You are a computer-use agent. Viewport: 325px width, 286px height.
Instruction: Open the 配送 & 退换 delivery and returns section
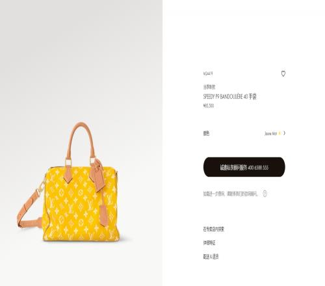pyautogui.click(x=211, y=257)
